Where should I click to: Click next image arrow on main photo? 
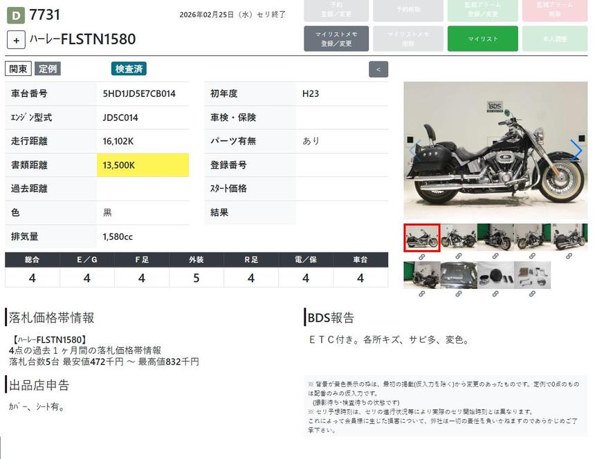point(576,150)
